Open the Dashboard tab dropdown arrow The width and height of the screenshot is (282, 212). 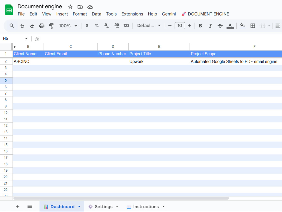pos(79,207)
